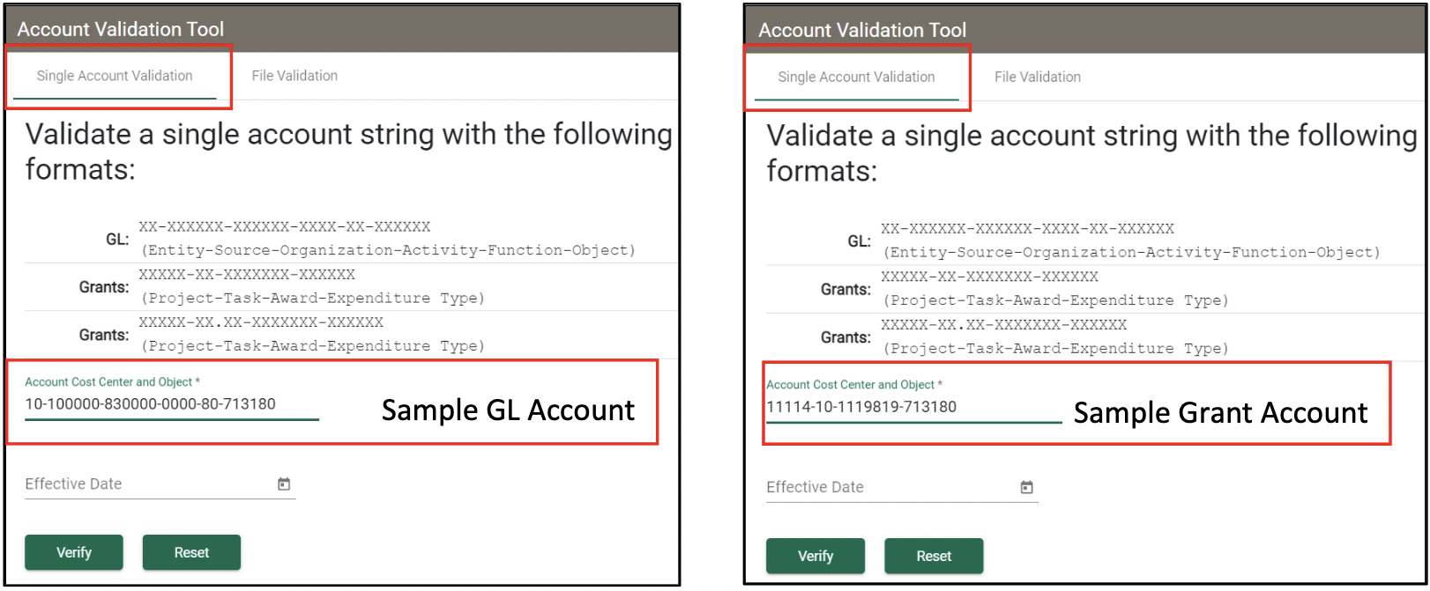Click the left panel's 'Validate a single account string' heading
Viewport: 1430px width, 591px height.
(x=349, y=151)
